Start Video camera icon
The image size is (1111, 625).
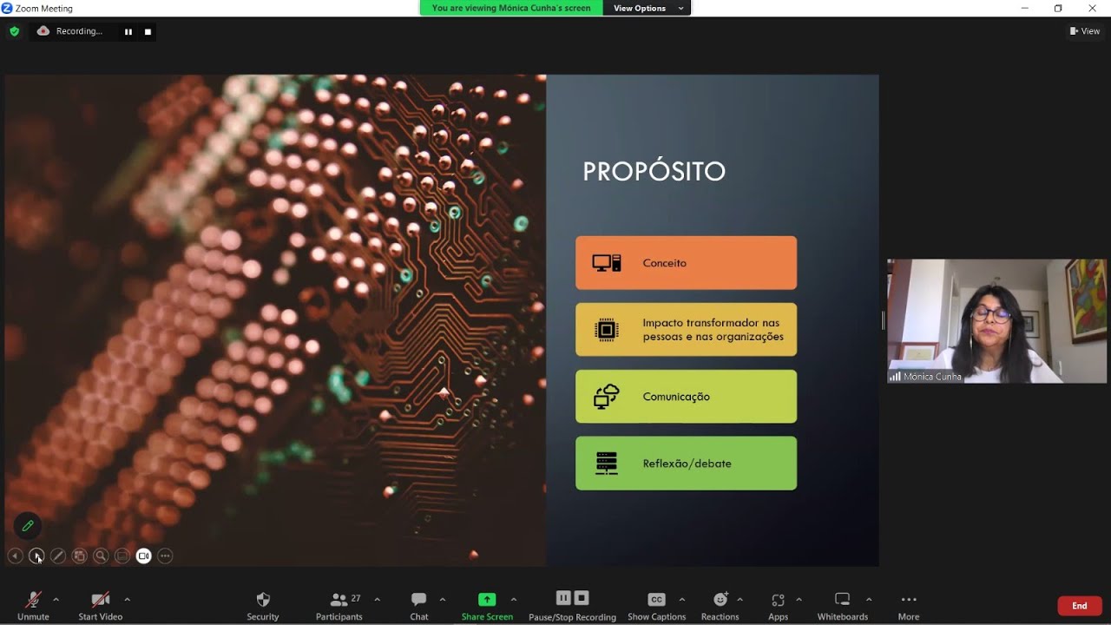coord(101,599)
